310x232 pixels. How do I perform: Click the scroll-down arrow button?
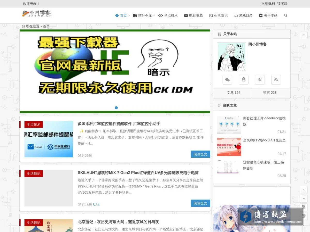point(304,199)
